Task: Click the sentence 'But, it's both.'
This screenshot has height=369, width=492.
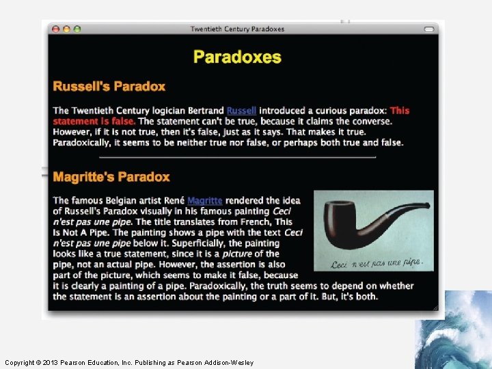Action: point(350,297)
